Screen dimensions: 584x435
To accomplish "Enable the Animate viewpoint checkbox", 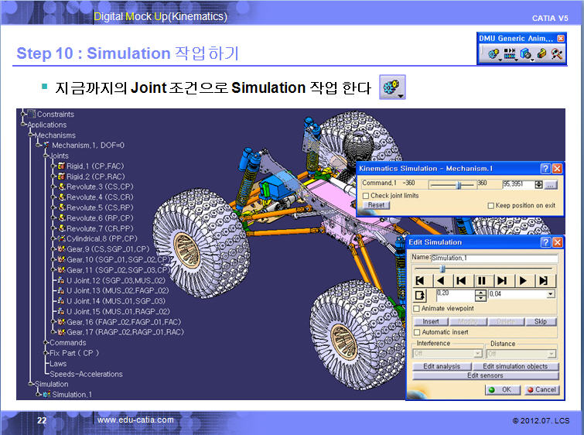I will (417, 308).
